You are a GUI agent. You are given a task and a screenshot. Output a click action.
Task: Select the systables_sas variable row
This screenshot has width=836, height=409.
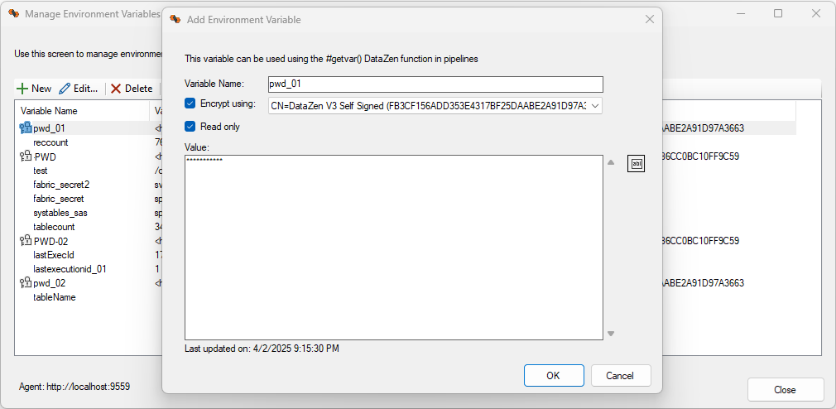tap(60, 213)
